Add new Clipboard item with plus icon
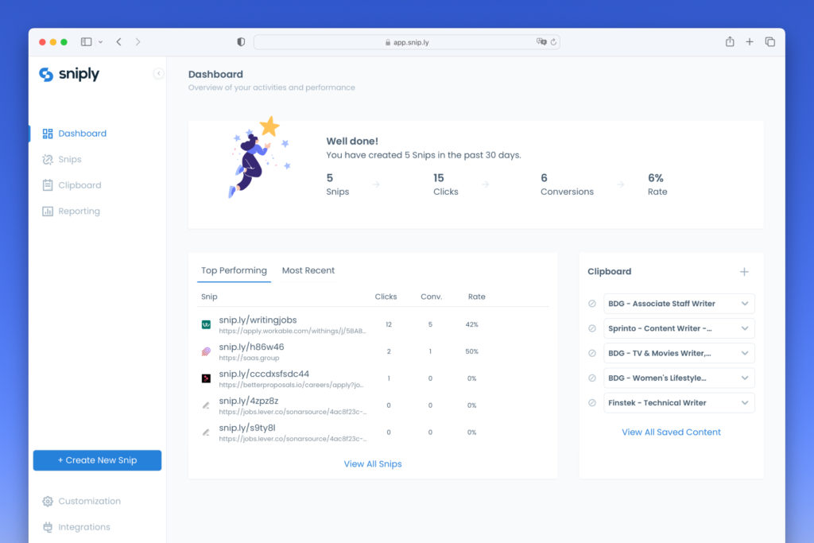This screenshot has width=814, height=543. coord(744,272)
